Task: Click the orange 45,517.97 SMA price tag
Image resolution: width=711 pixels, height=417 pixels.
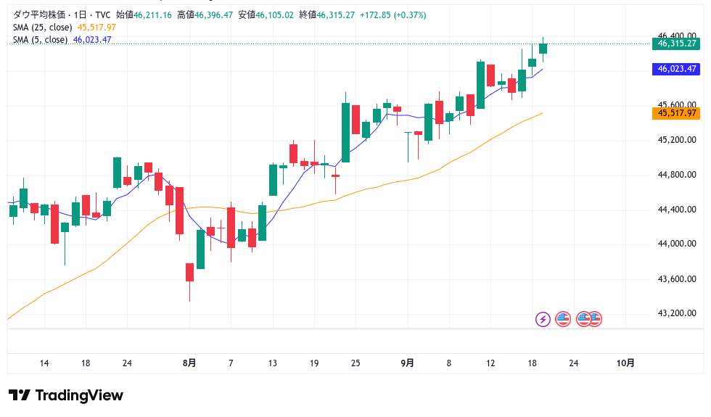Action: [676, 113]
